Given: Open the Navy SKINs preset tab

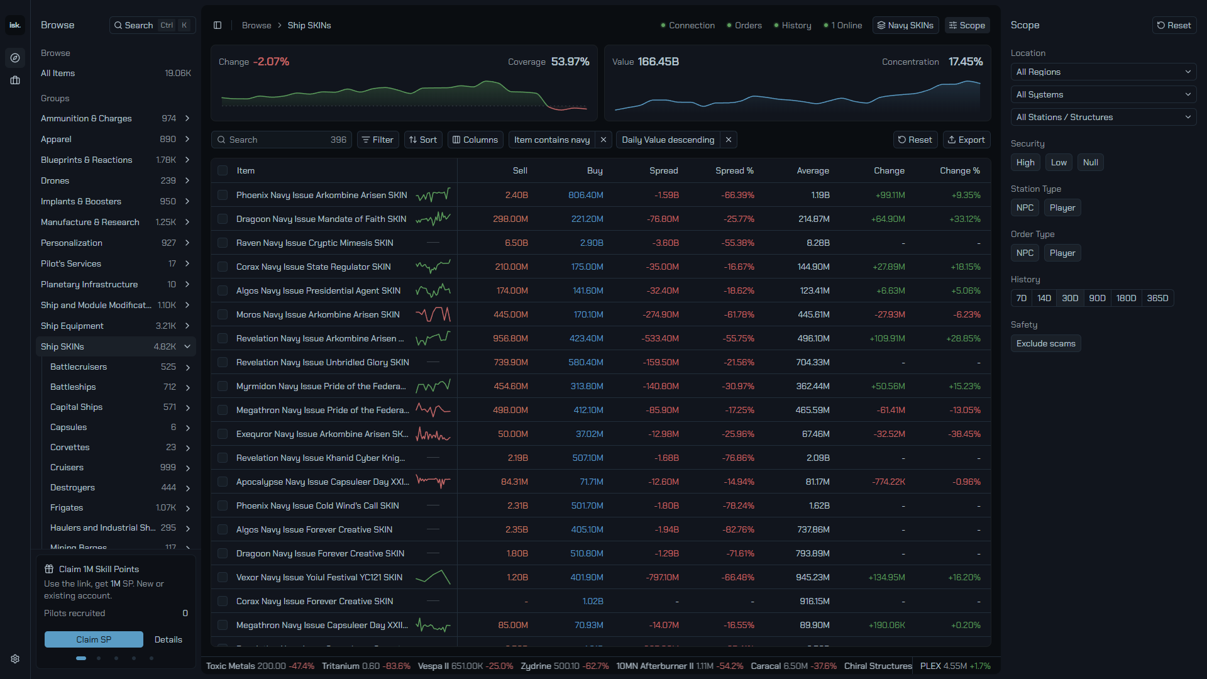Looking at the screenshot, I should (905, 25).
